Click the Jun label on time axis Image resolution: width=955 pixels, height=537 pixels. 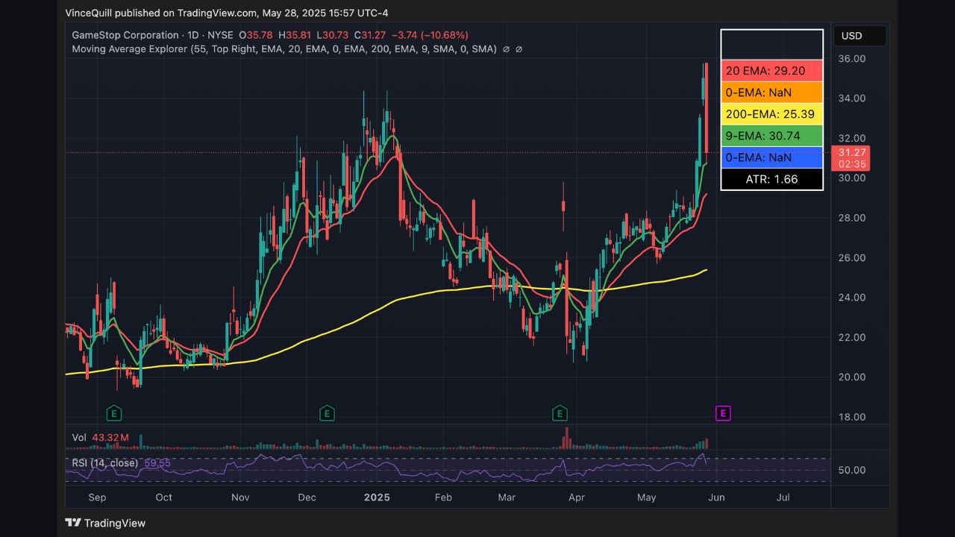(716, 497)
